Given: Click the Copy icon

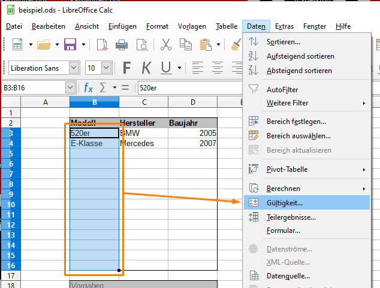Looking at the screenshot, I should click(186, 44).
